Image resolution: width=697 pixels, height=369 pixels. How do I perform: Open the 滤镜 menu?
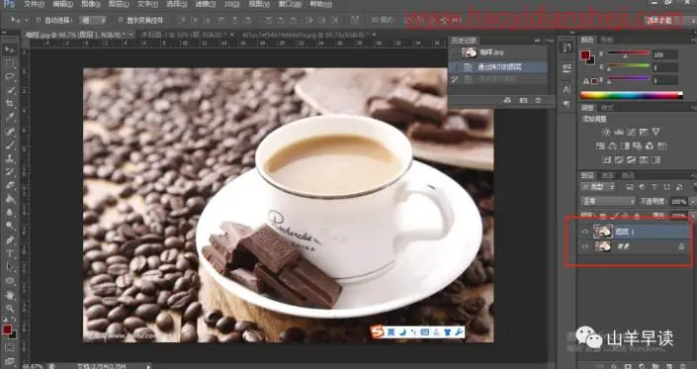pyautogui.click(x=206, y=4)
